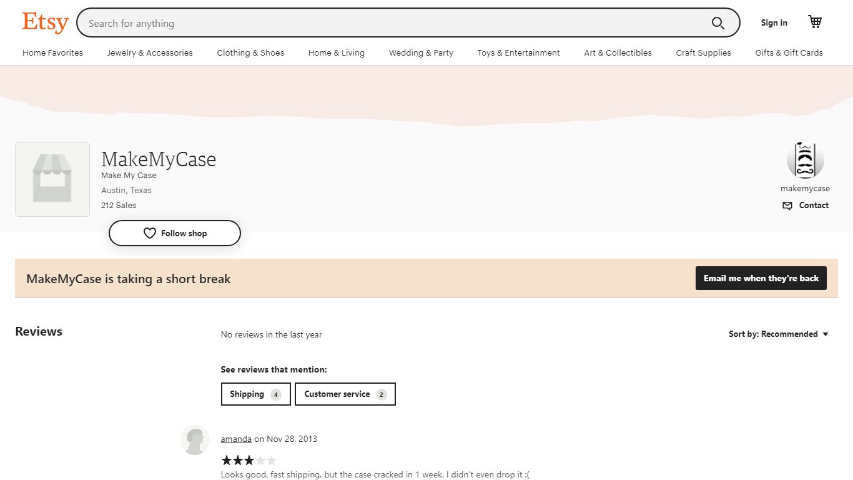Click the Austin, Texas location text
The width and height of the screenshot is (853, 480).
pos(126,190)
